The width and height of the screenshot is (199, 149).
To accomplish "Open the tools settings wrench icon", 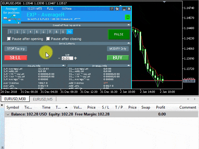I will pyautogui.click(x=117, y=9).
